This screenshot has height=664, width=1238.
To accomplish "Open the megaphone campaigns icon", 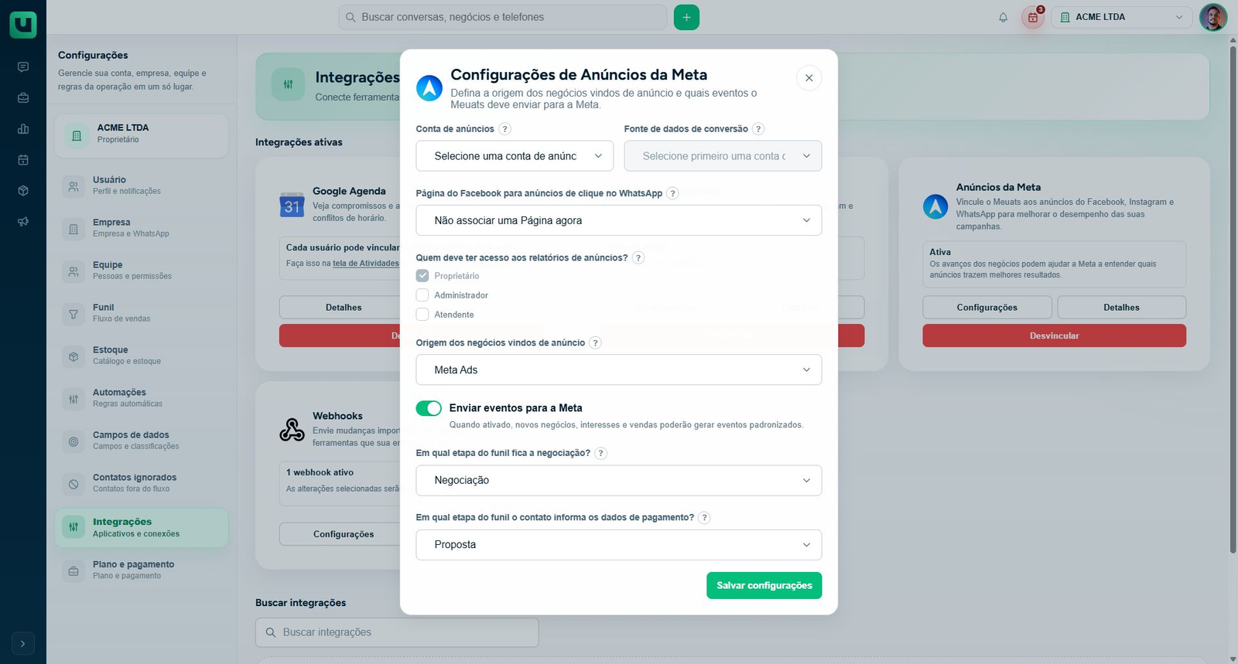I will coord(23,222).
